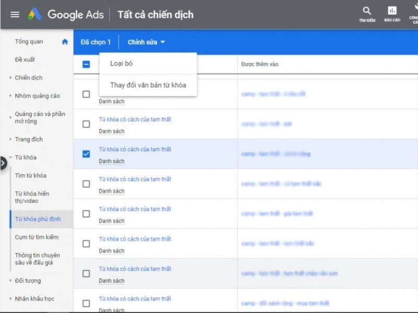
Task: Choose Loại bỏ from the menu
Action: [148, 63]
